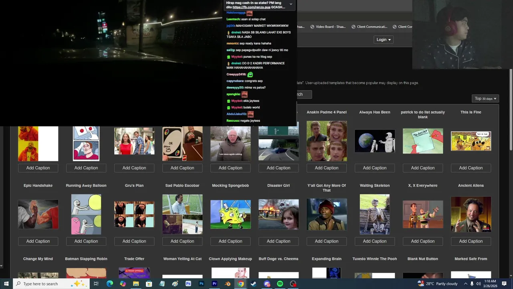Select the Disaster Girl thumbnail
This screenshot has height=289, width=513.
pyautogui.click(x=279, y=214)
